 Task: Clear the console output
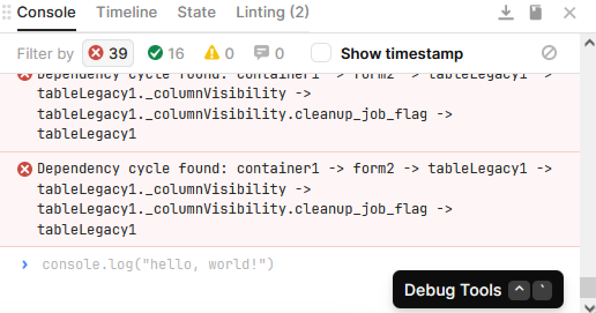pos(549,53)
